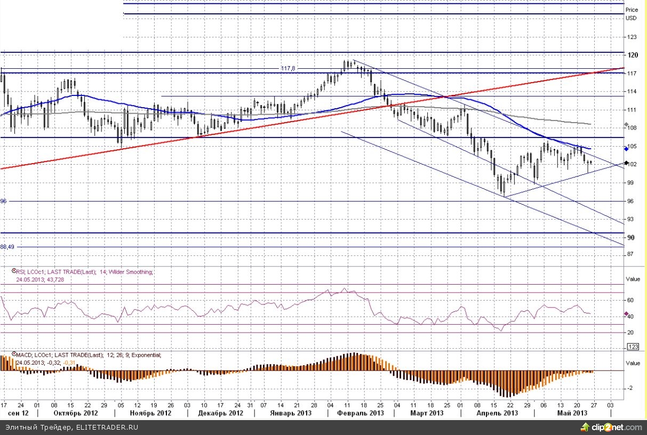Click the gray diamond marker on price axis
Image resolution: width=647 pixels, height=435 pixels.
point(627,125)
